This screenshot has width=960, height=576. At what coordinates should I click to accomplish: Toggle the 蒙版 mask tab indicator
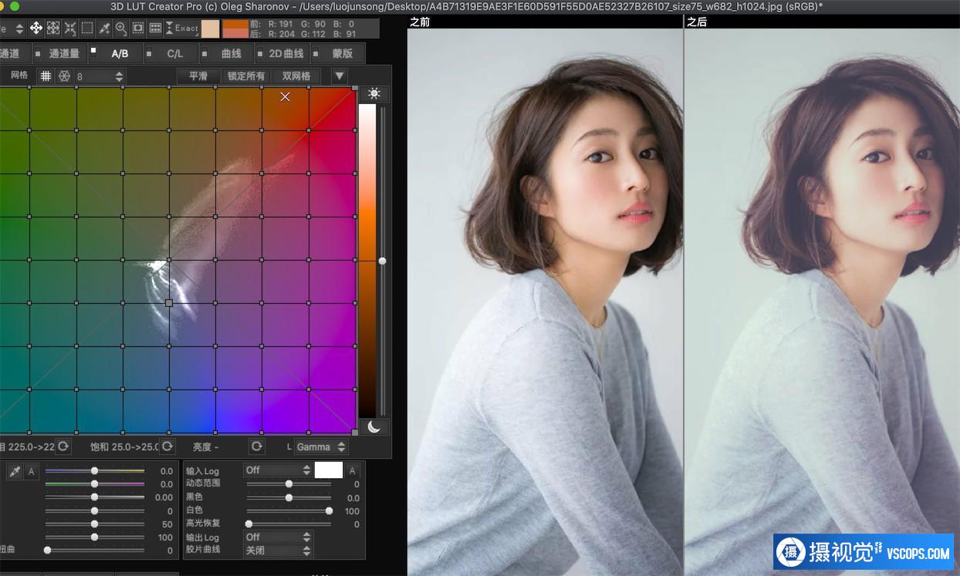[x=316, y=53]
